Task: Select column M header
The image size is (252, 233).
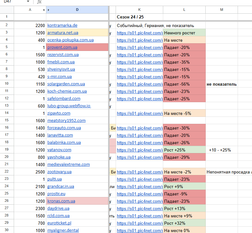Action: tap(221, 10)
